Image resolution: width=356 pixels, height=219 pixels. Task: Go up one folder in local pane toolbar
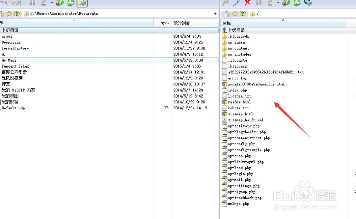(x=17, y=14)
